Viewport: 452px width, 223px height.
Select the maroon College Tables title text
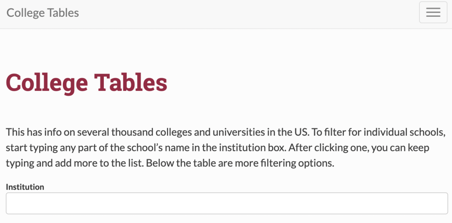pyautogui.click(x=87, y=82)
